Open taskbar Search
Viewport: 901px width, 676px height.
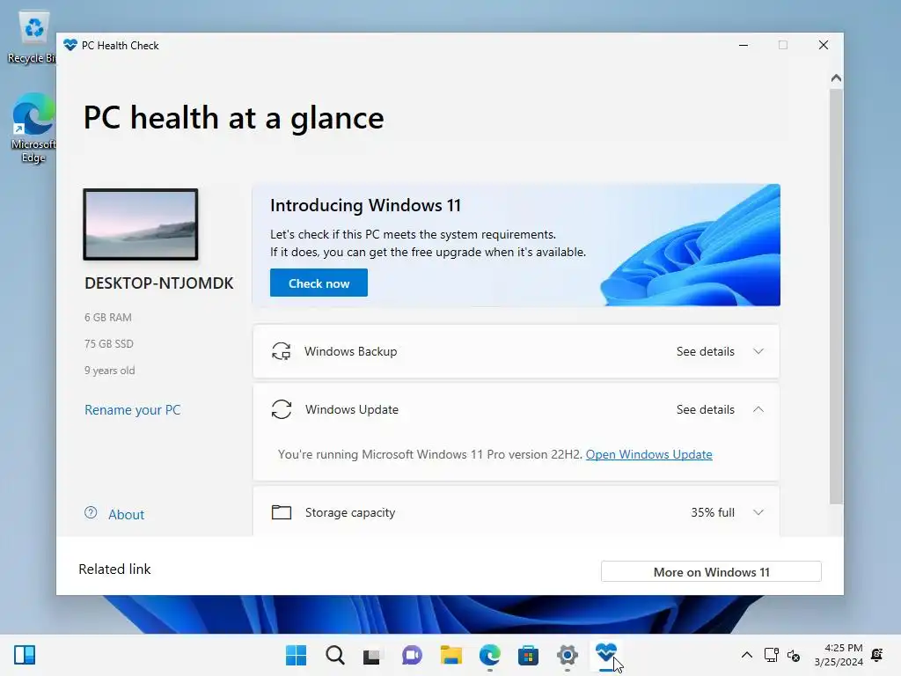click(335, 655)
